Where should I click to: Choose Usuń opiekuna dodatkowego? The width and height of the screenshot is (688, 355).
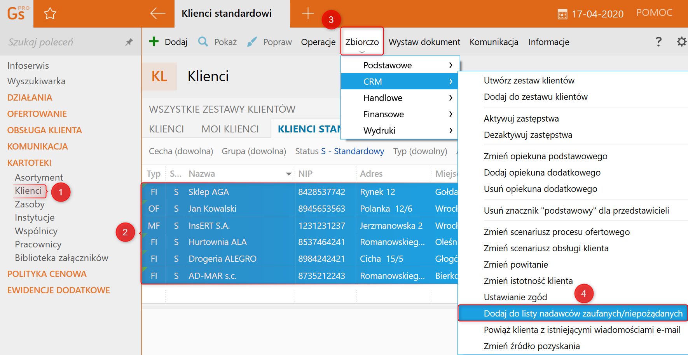pyautogui.click(x=540, y=189)
